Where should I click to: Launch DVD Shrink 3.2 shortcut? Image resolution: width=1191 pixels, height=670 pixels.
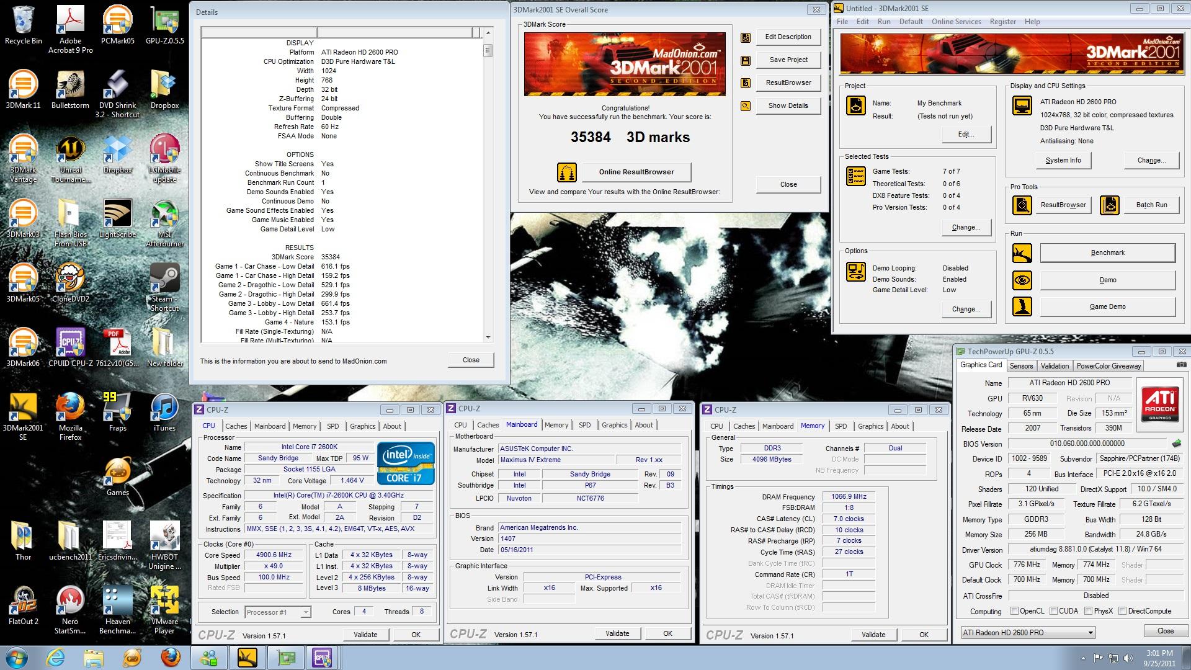point(117,93)
